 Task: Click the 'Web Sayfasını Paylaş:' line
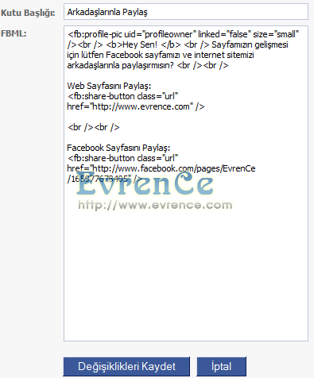(x=109, y=86)
